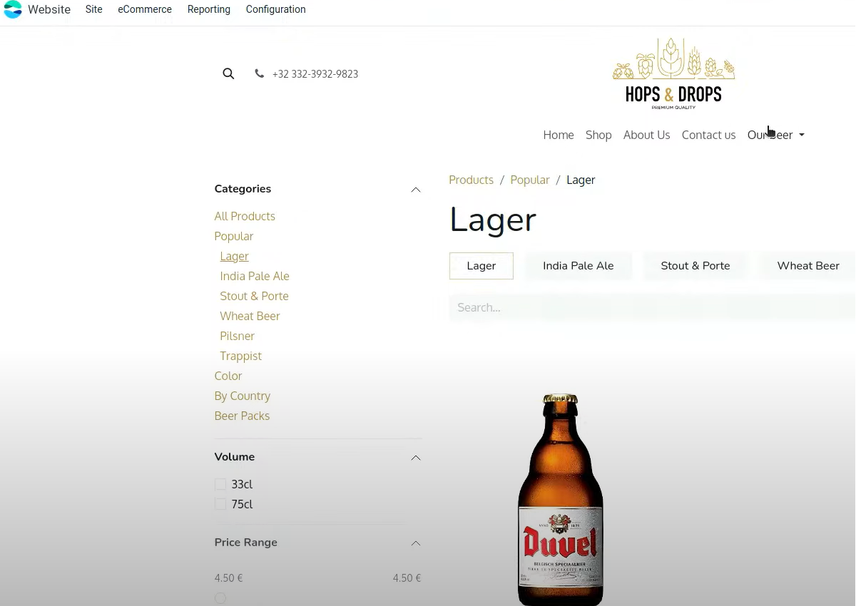
Task: Click the India Pale Ale pill button
Action: pyautogui.click(x=579, y=266)
